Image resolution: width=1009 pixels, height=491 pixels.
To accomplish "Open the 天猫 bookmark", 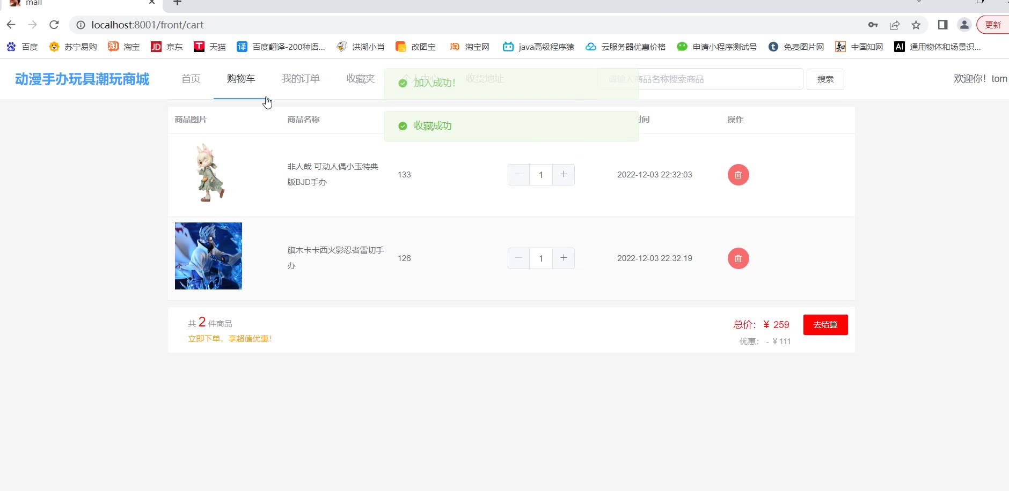I will click(209, 47).
